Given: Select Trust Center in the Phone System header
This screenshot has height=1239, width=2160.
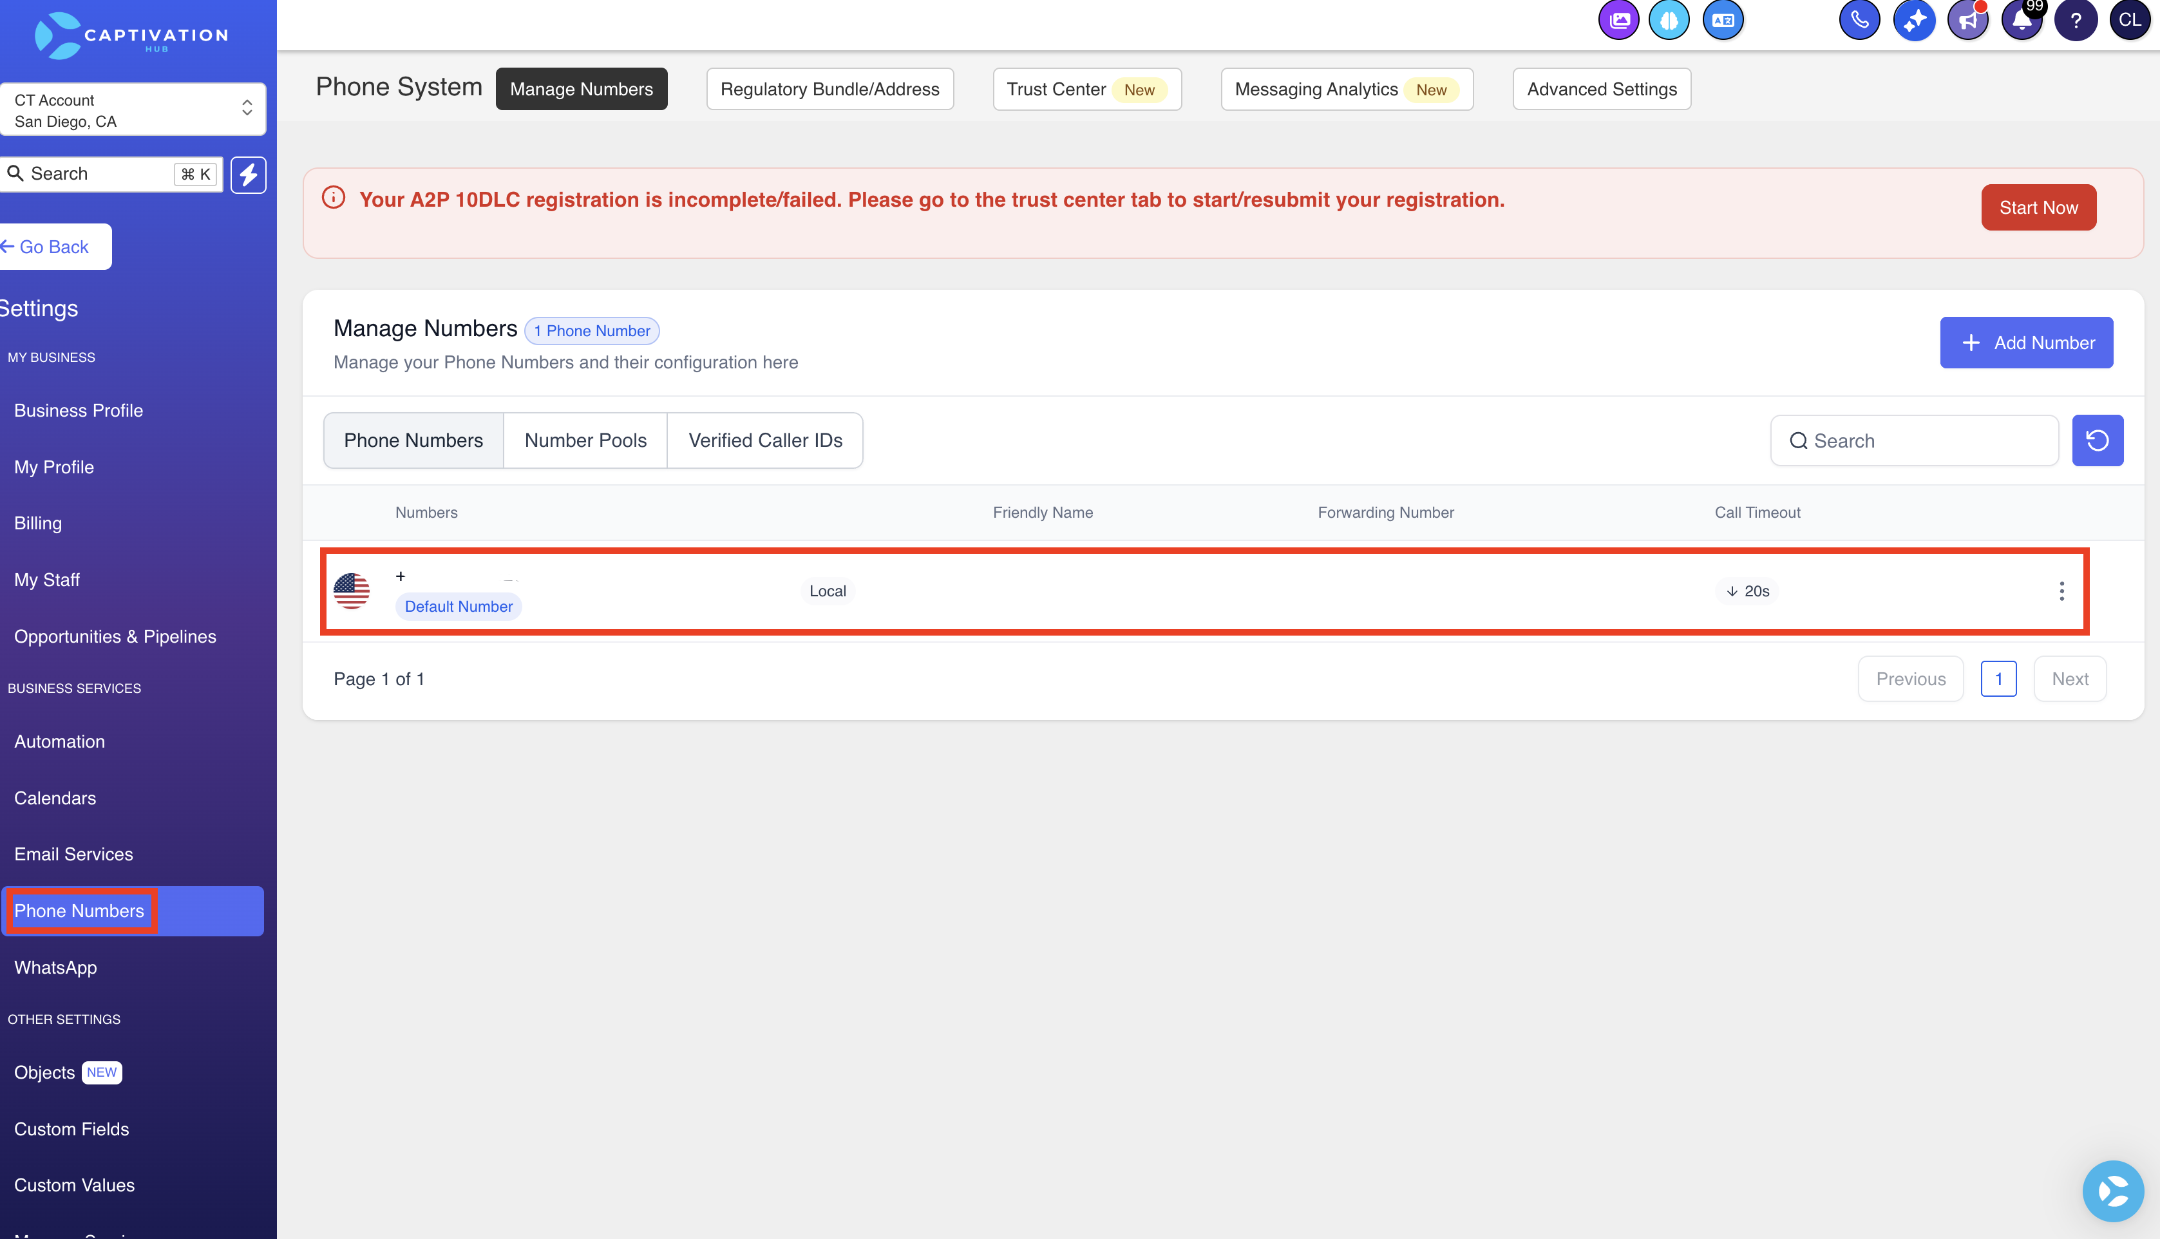Looking at the screenshot, I should tap(1086, 88).
